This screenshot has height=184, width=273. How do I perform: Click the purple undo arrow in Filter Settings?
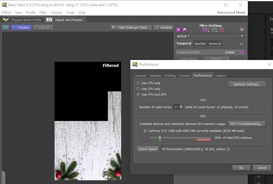coord(206,30)
